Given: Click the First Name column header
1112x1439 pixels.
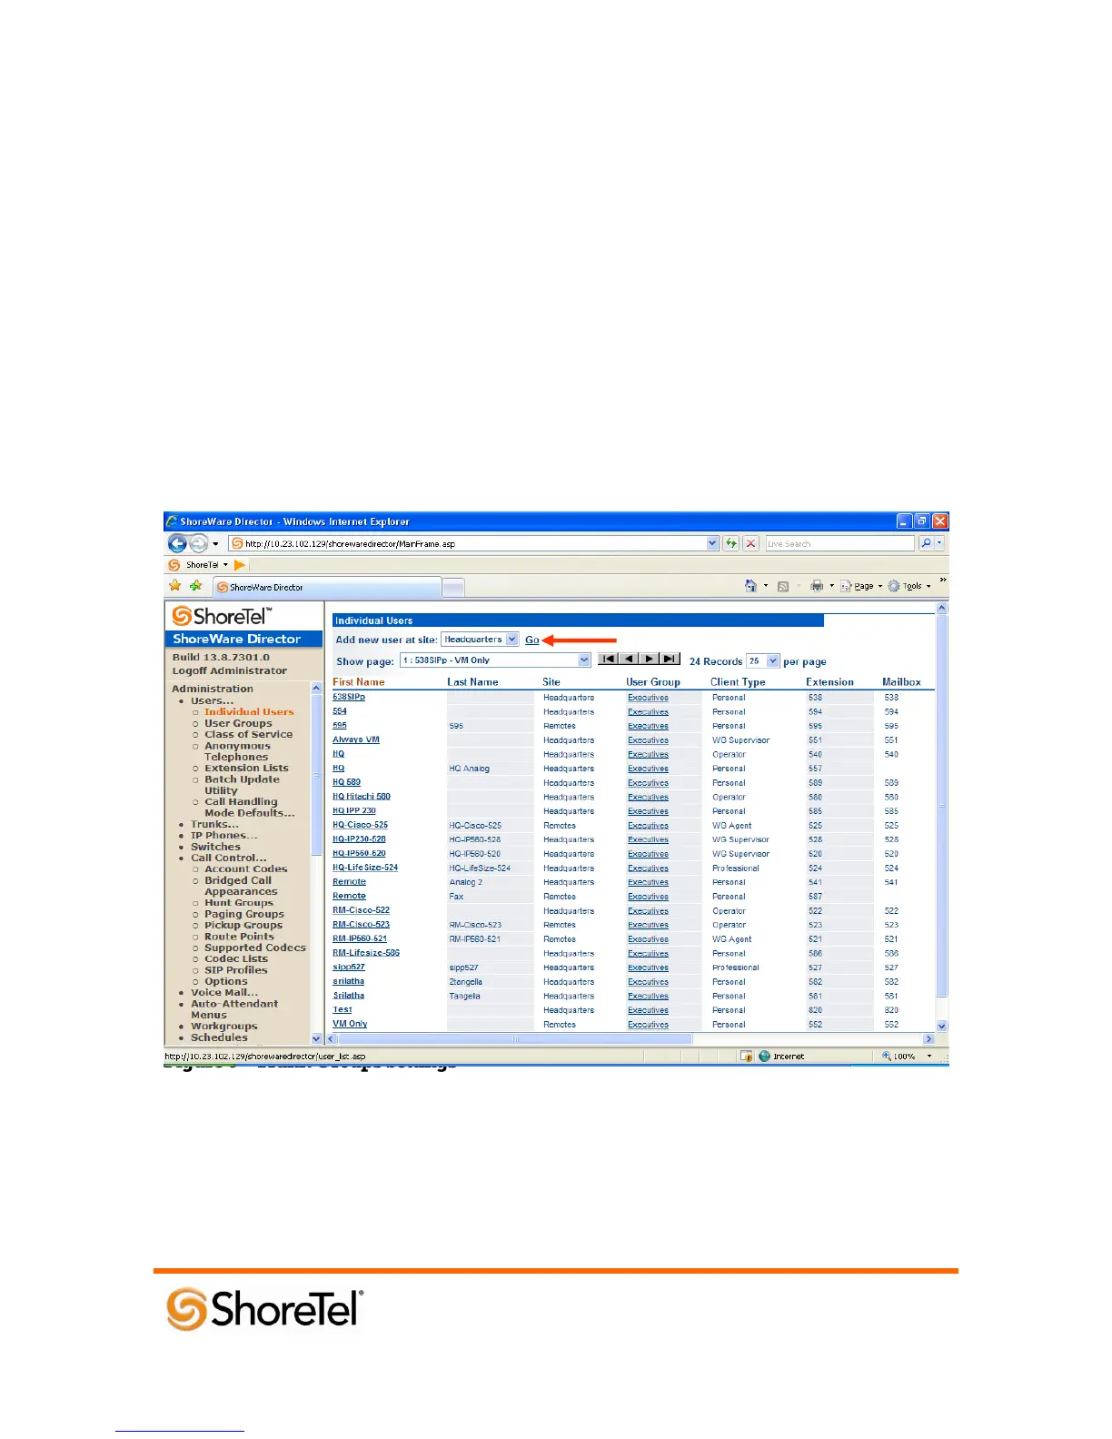Looking at the screenshot, I should [x=359, y=682].
